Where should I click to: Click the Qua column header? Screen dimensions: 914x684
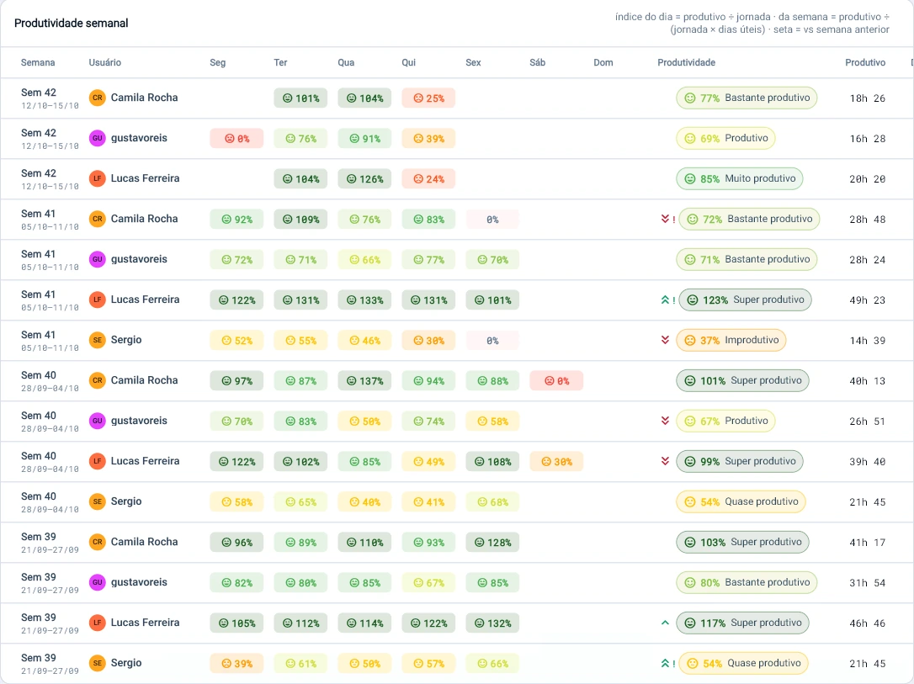click(346, 62)
